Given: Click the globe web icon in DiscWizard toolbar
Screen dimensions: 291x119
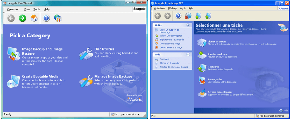Looking at the screenshot, I should tap(58, 18).
